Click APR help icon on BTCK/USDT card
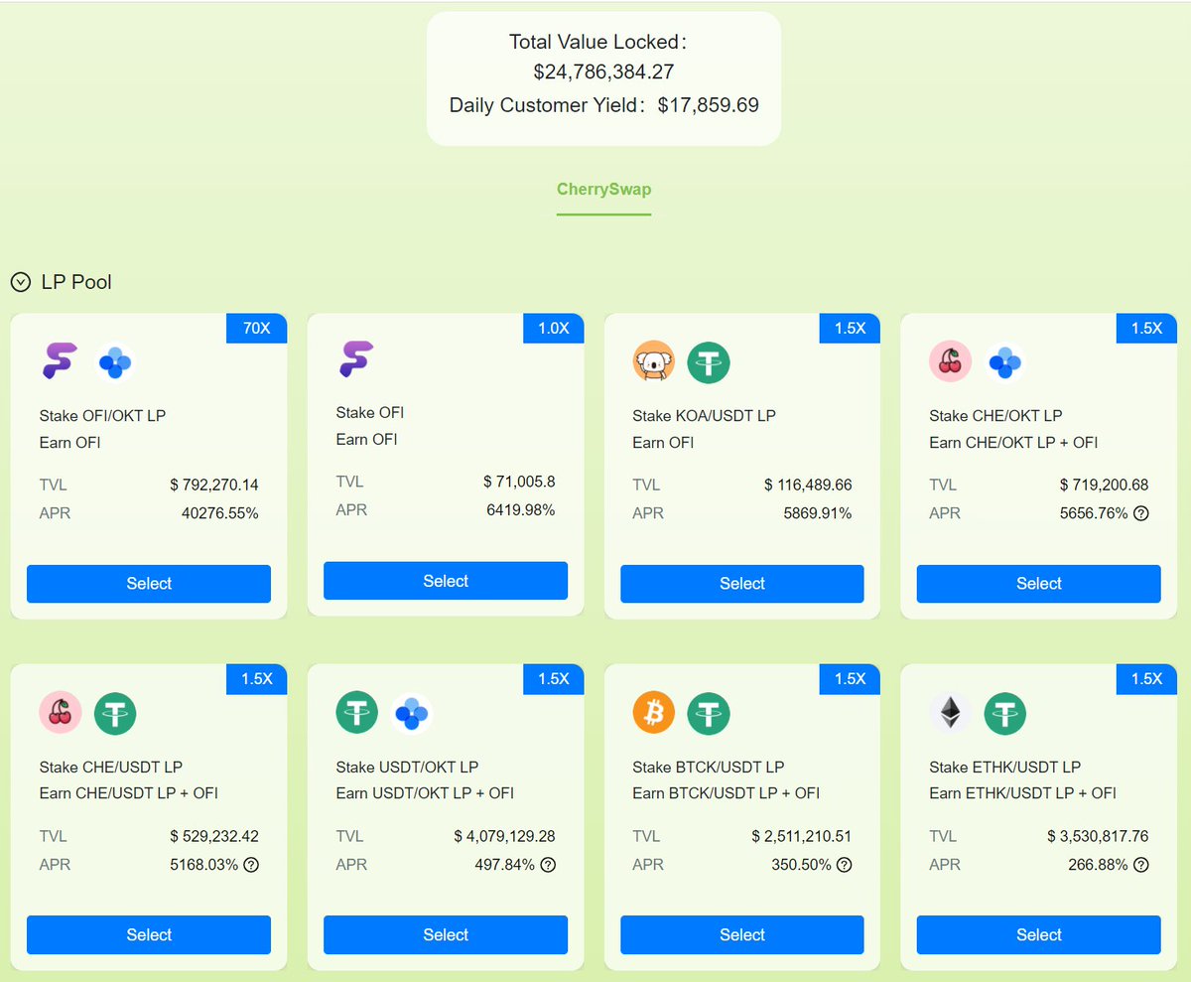Viewport: 1191px width, 982px height. click(x=844, y=865)
